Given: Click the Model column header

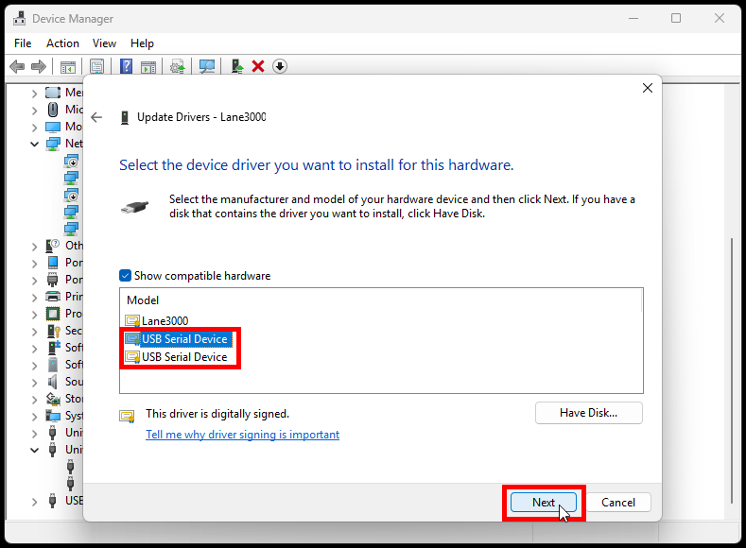Looking at the screenshot, I should pos(143,300).
